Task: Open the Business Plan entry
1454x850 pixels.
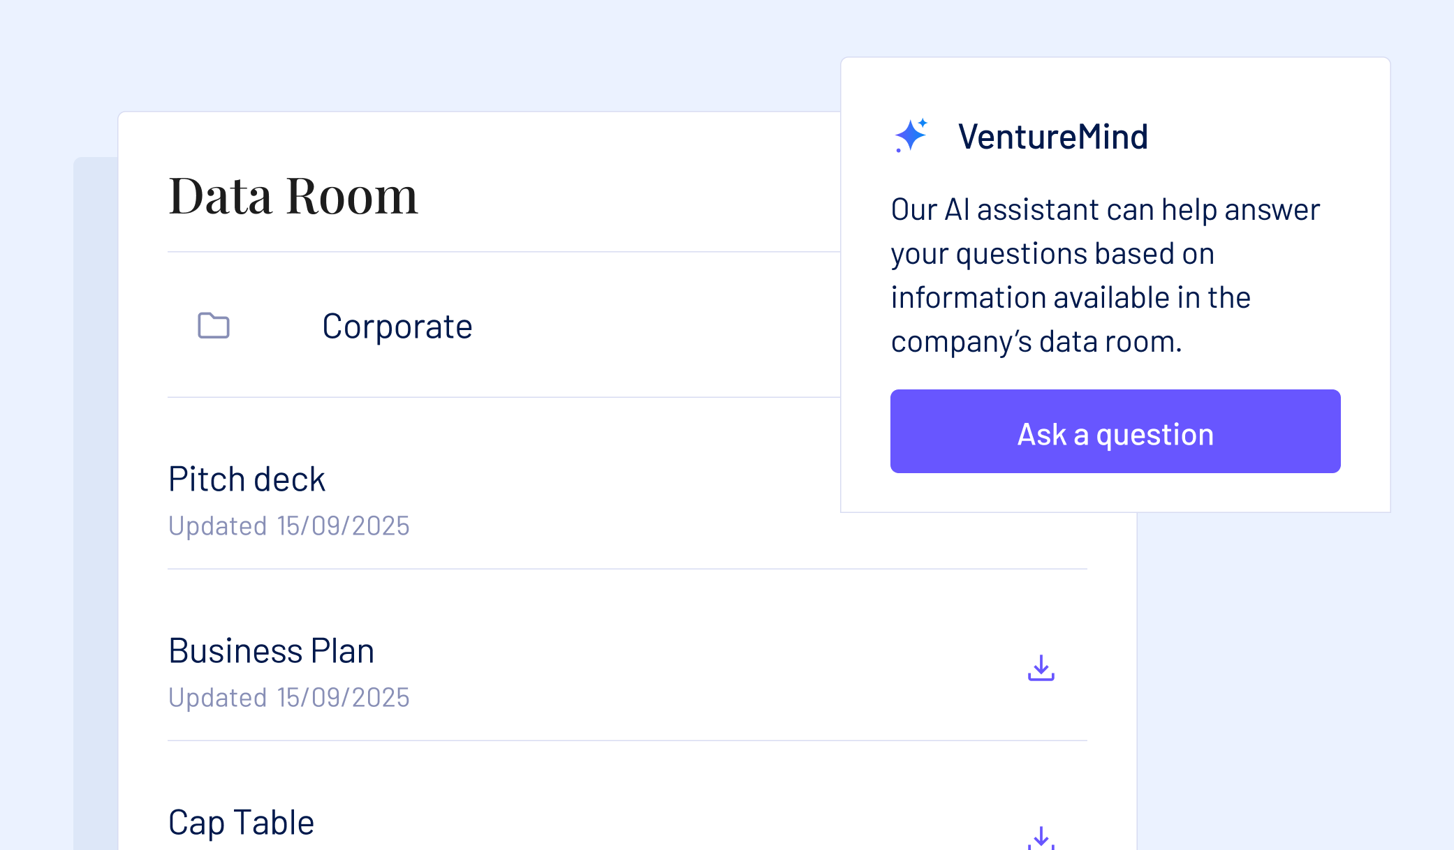Action: pos(271,651)
